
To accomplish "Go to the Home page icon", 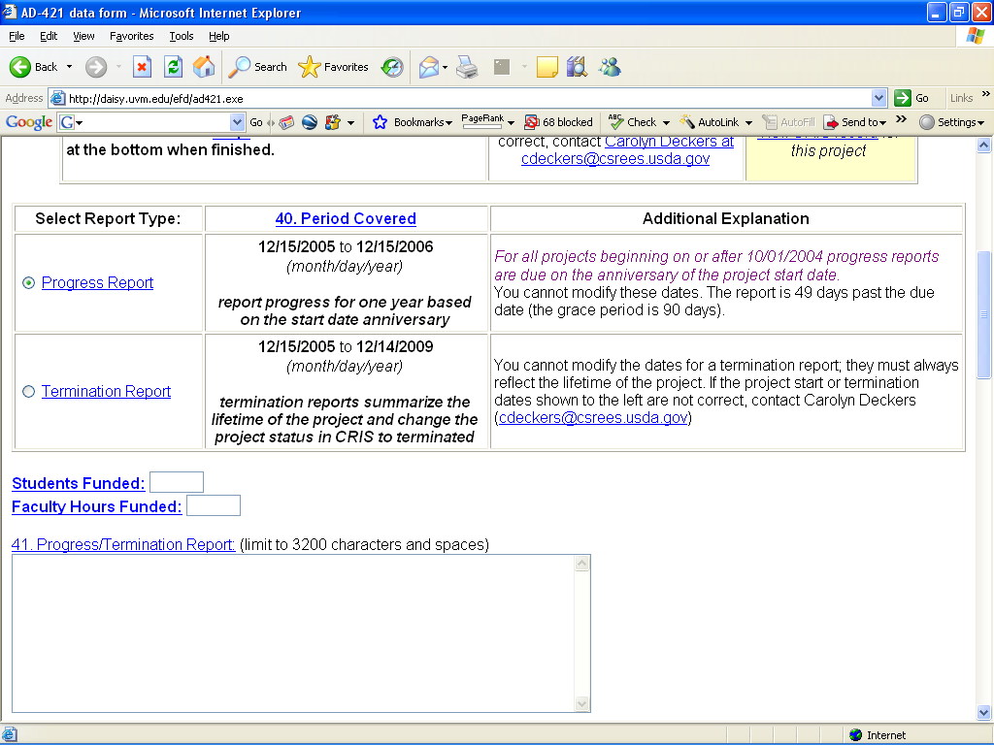I will [x=204, y=67].
